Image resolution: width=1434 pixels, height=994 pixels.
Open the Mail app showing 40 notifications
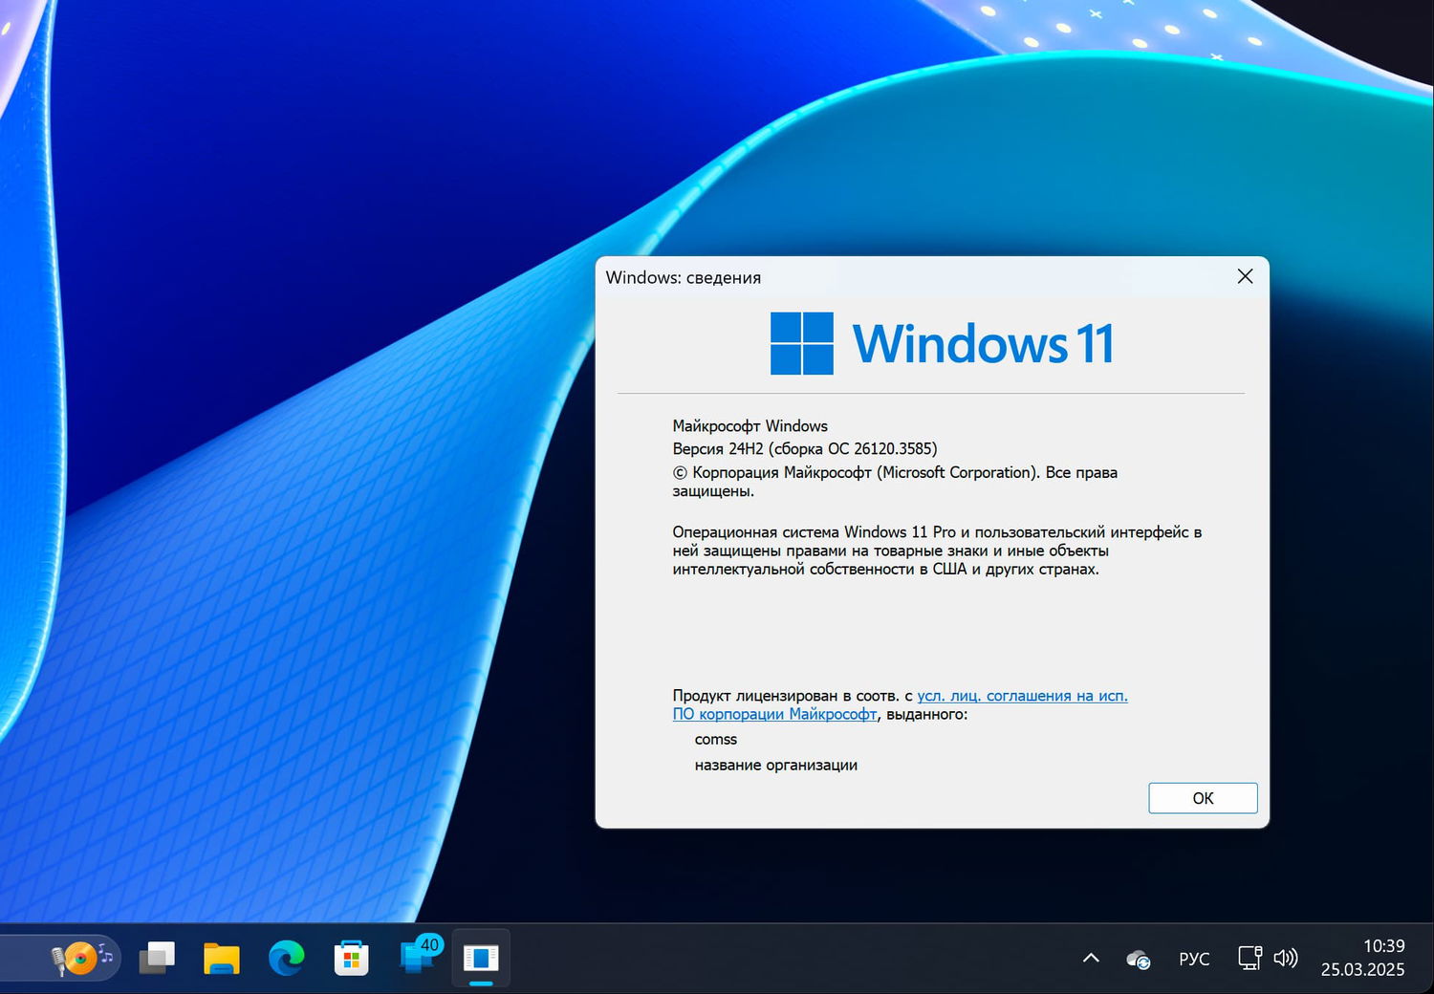(x=418, y=958)
